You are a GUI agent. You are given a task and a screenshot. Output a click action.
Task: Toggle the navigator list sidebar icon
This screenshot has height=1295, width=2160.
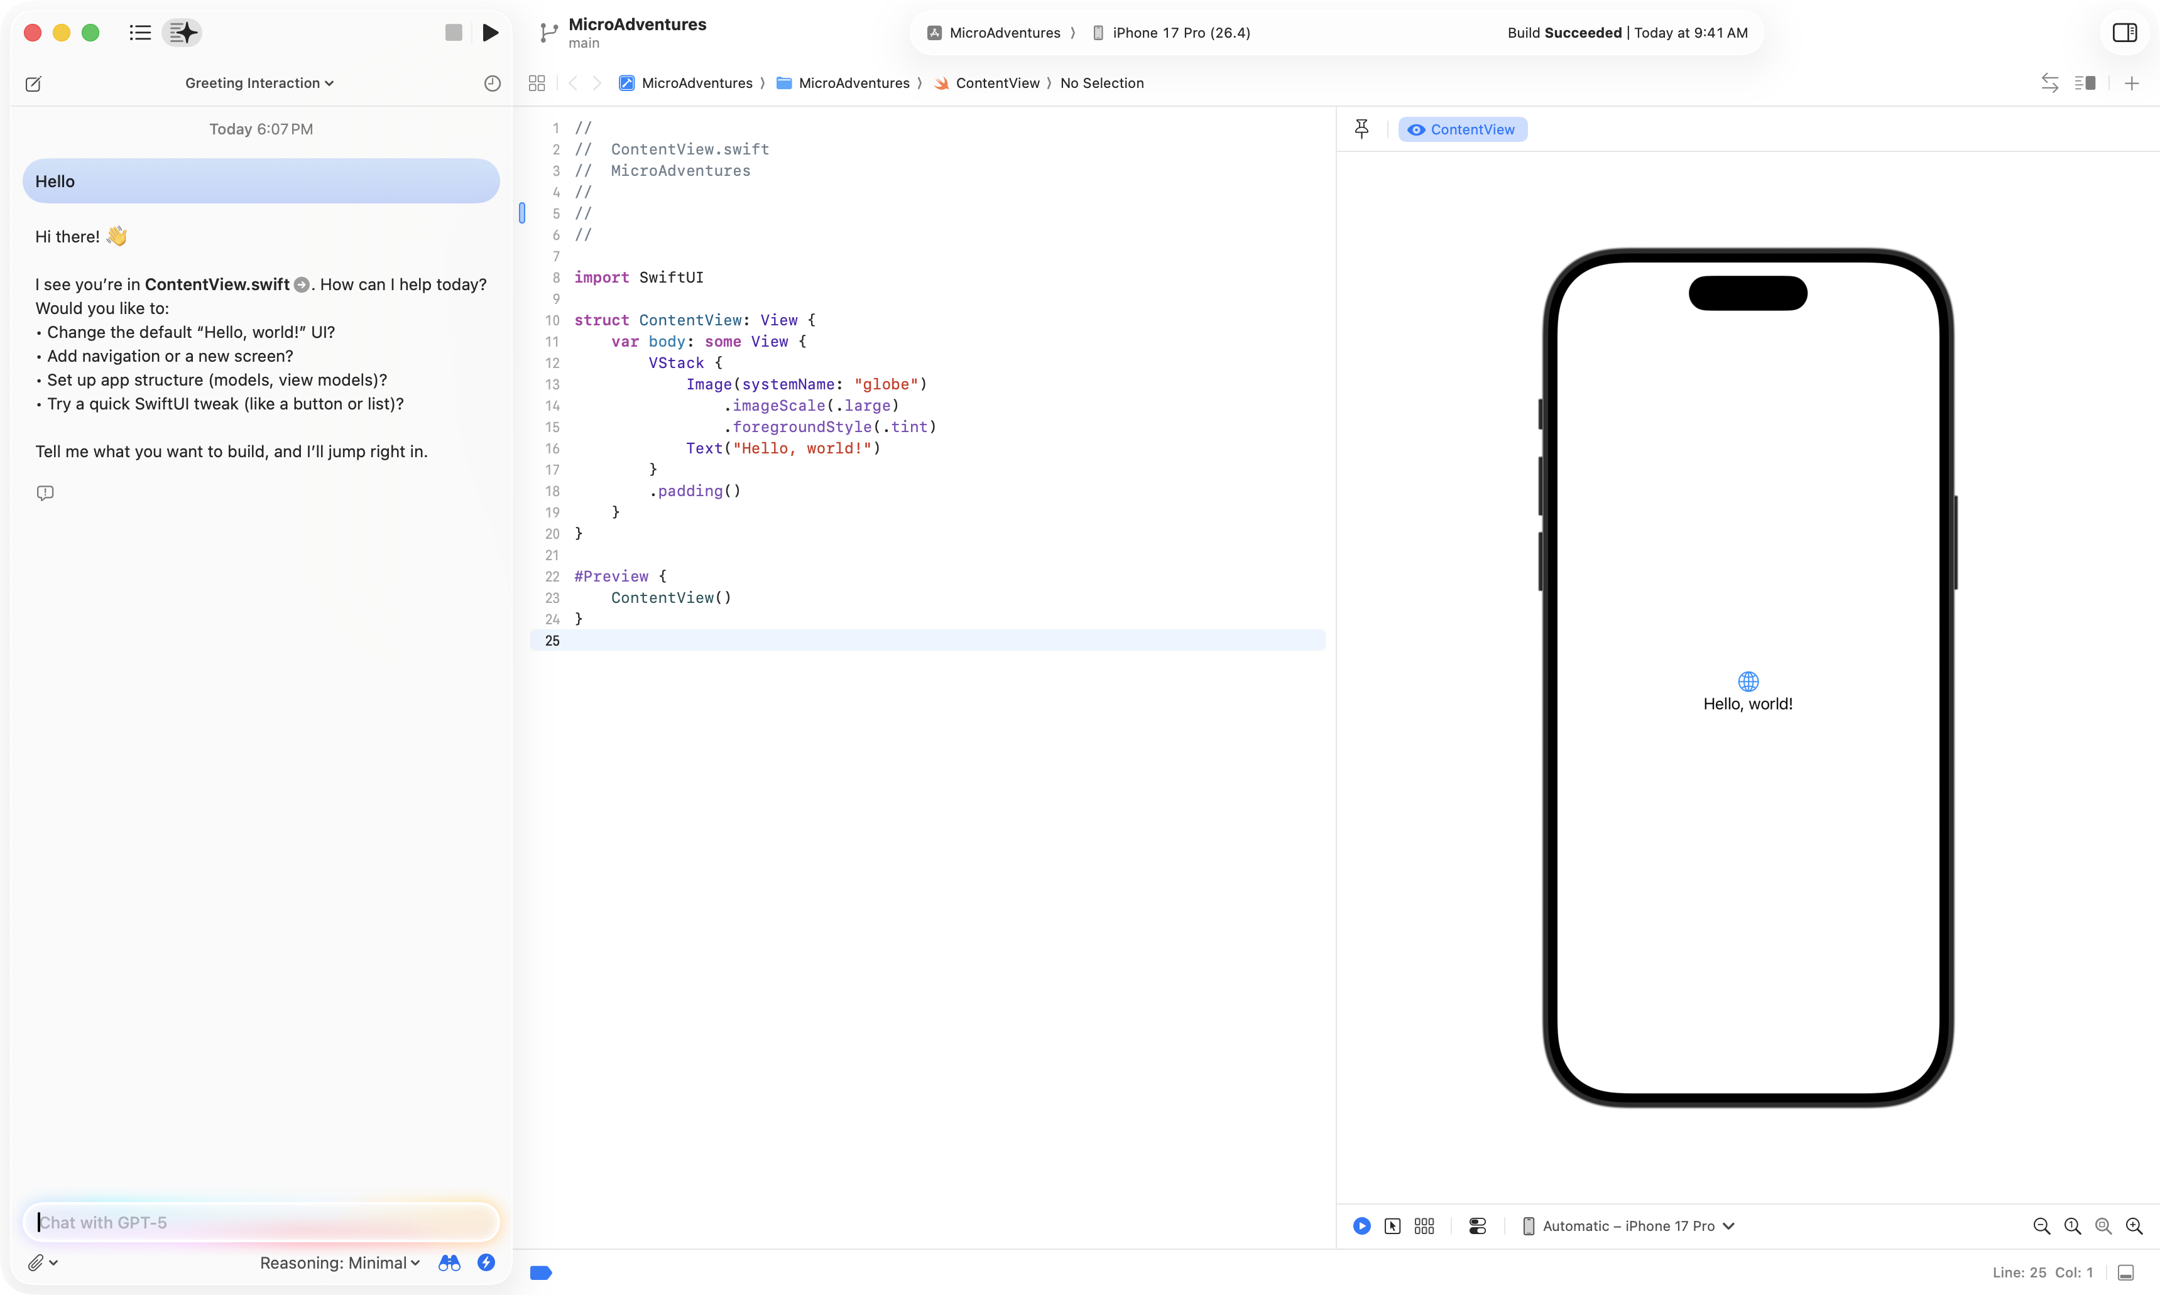pos(139,33)
